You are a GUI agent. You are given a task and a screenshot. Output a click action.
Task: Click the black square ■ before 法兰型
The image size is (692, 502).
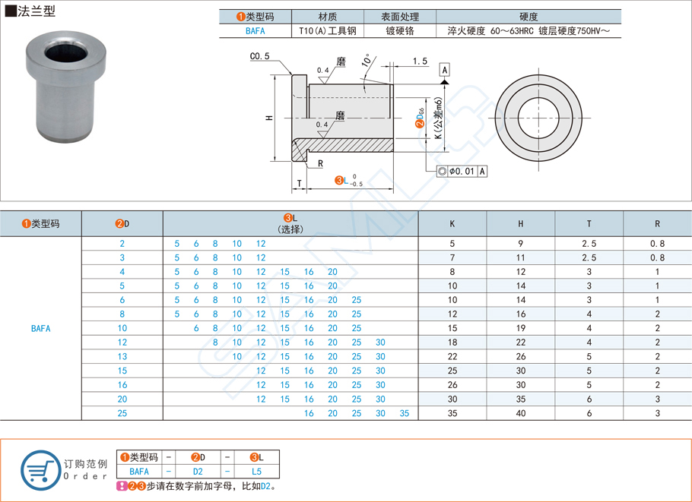(11, 11)
